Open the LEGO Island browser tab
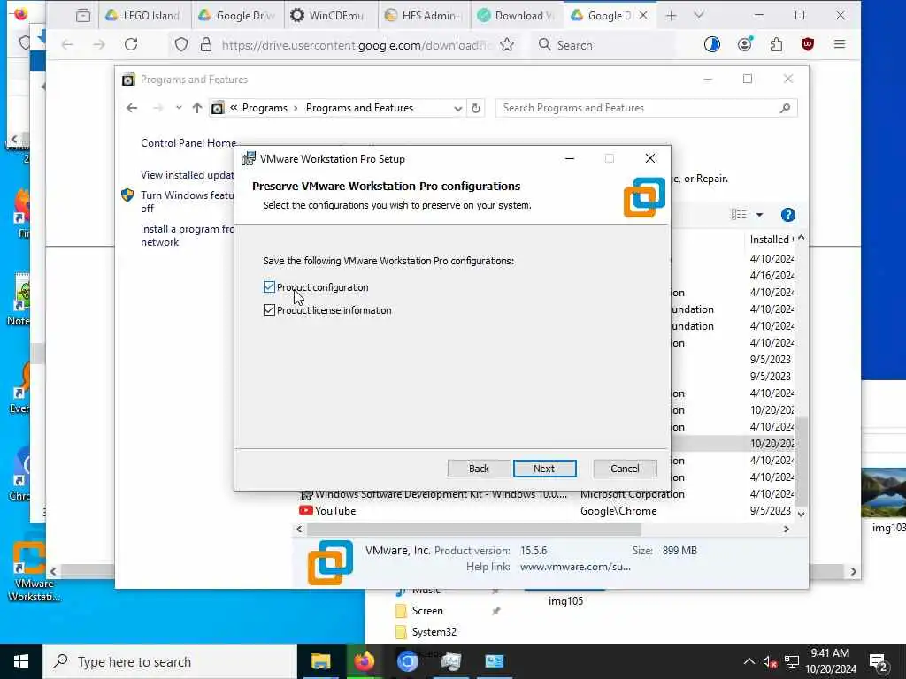This screenshot has width=906, height=679. [143, 16]
